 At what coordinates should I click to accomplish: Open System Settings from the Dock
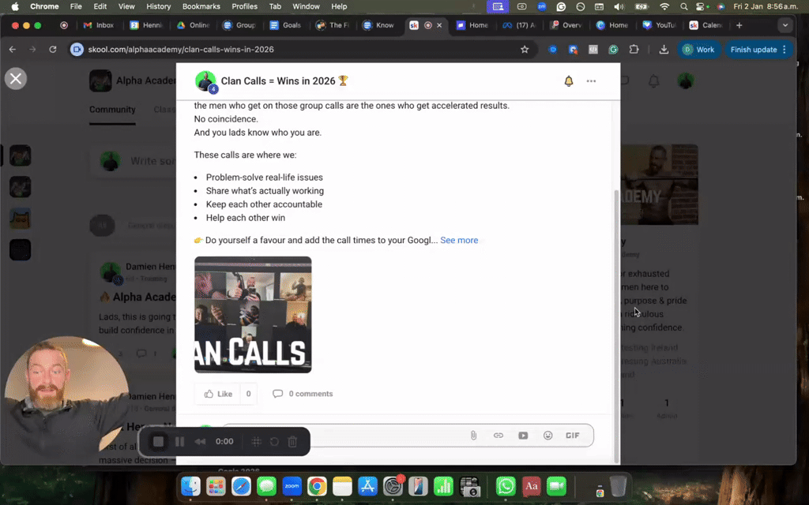[x=393, y=486]
